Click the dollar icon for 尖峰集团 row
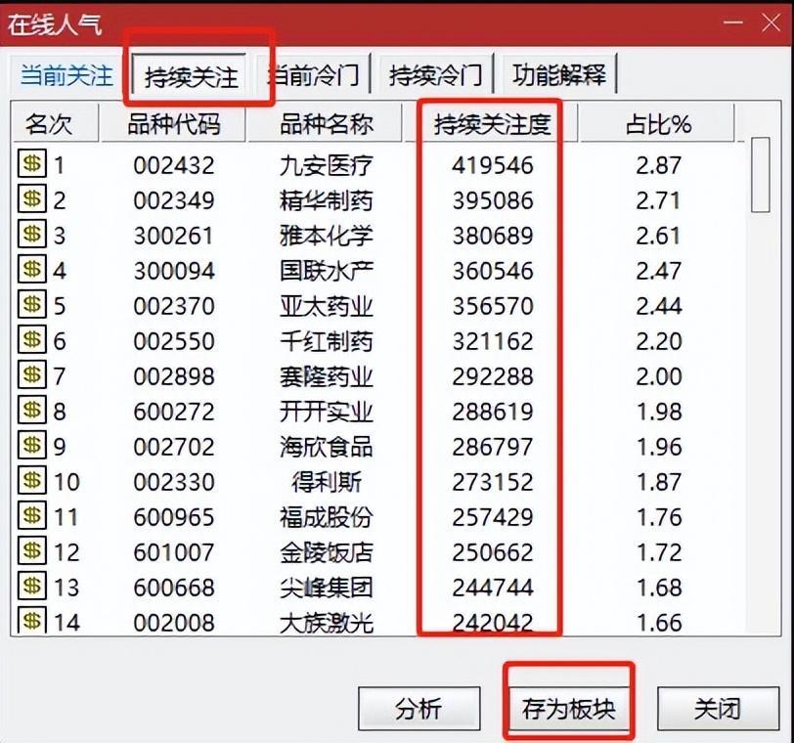794x743 pixels. point(32,588)
